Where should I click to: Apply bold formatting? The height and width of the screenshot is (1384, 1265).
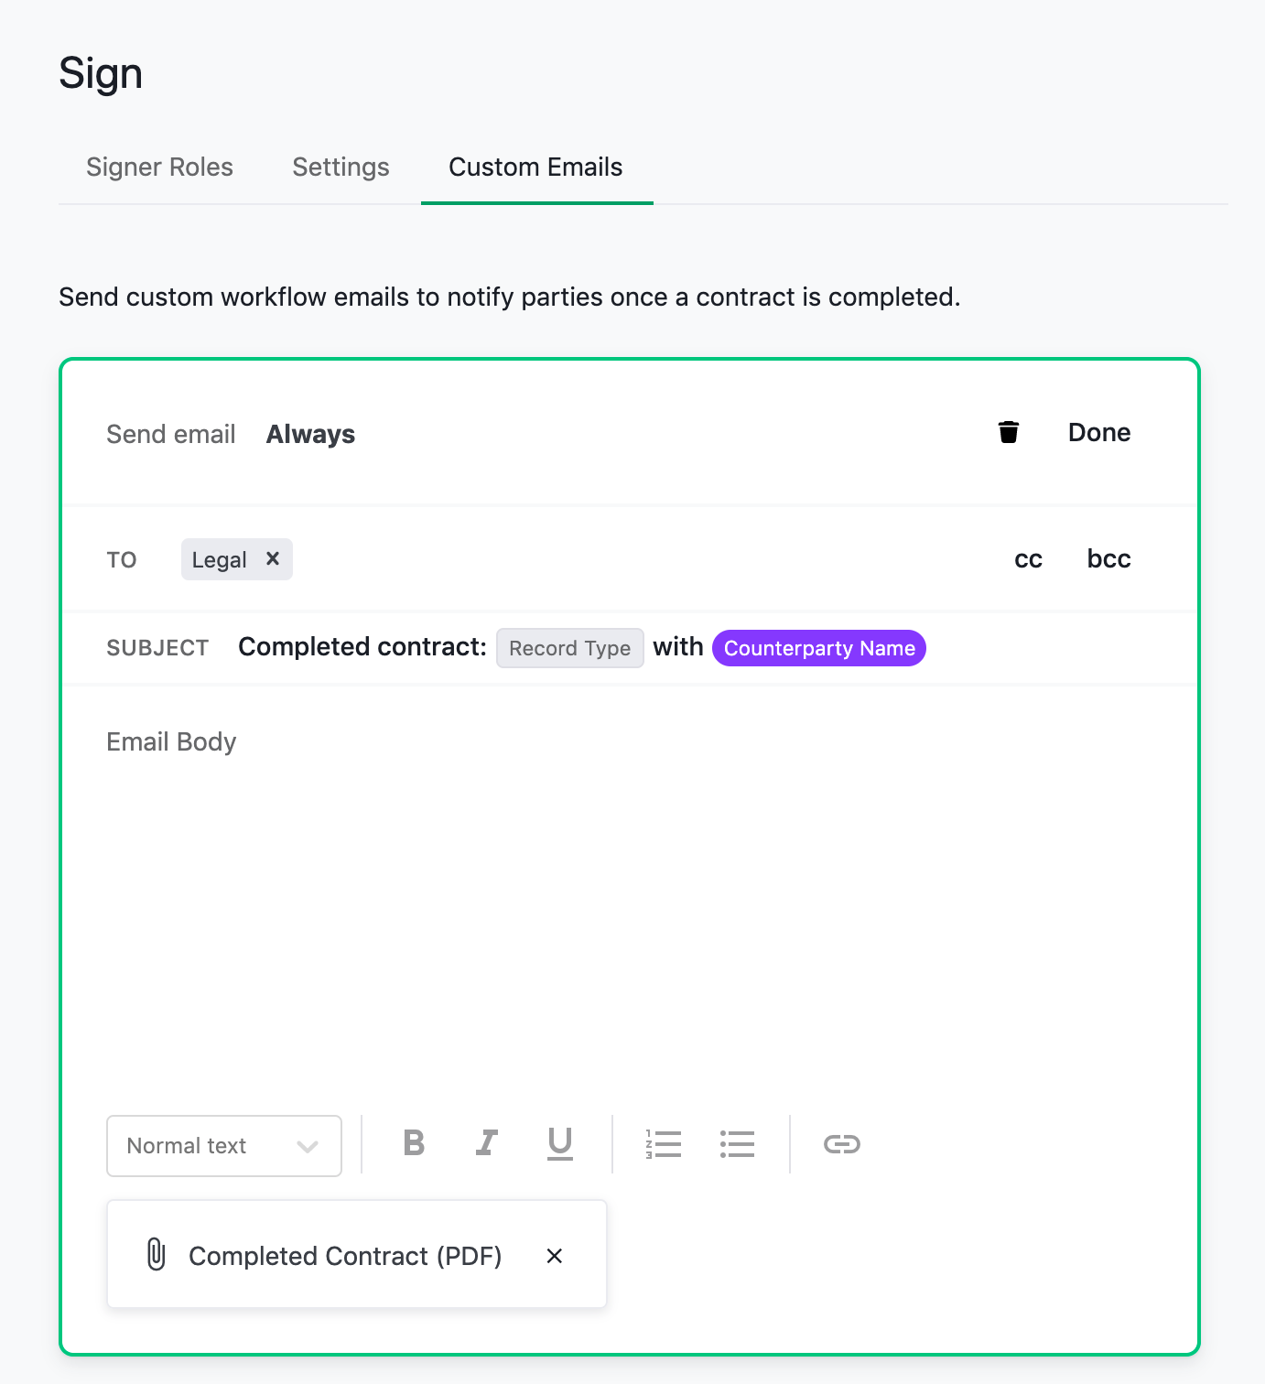pos(413,1143)
